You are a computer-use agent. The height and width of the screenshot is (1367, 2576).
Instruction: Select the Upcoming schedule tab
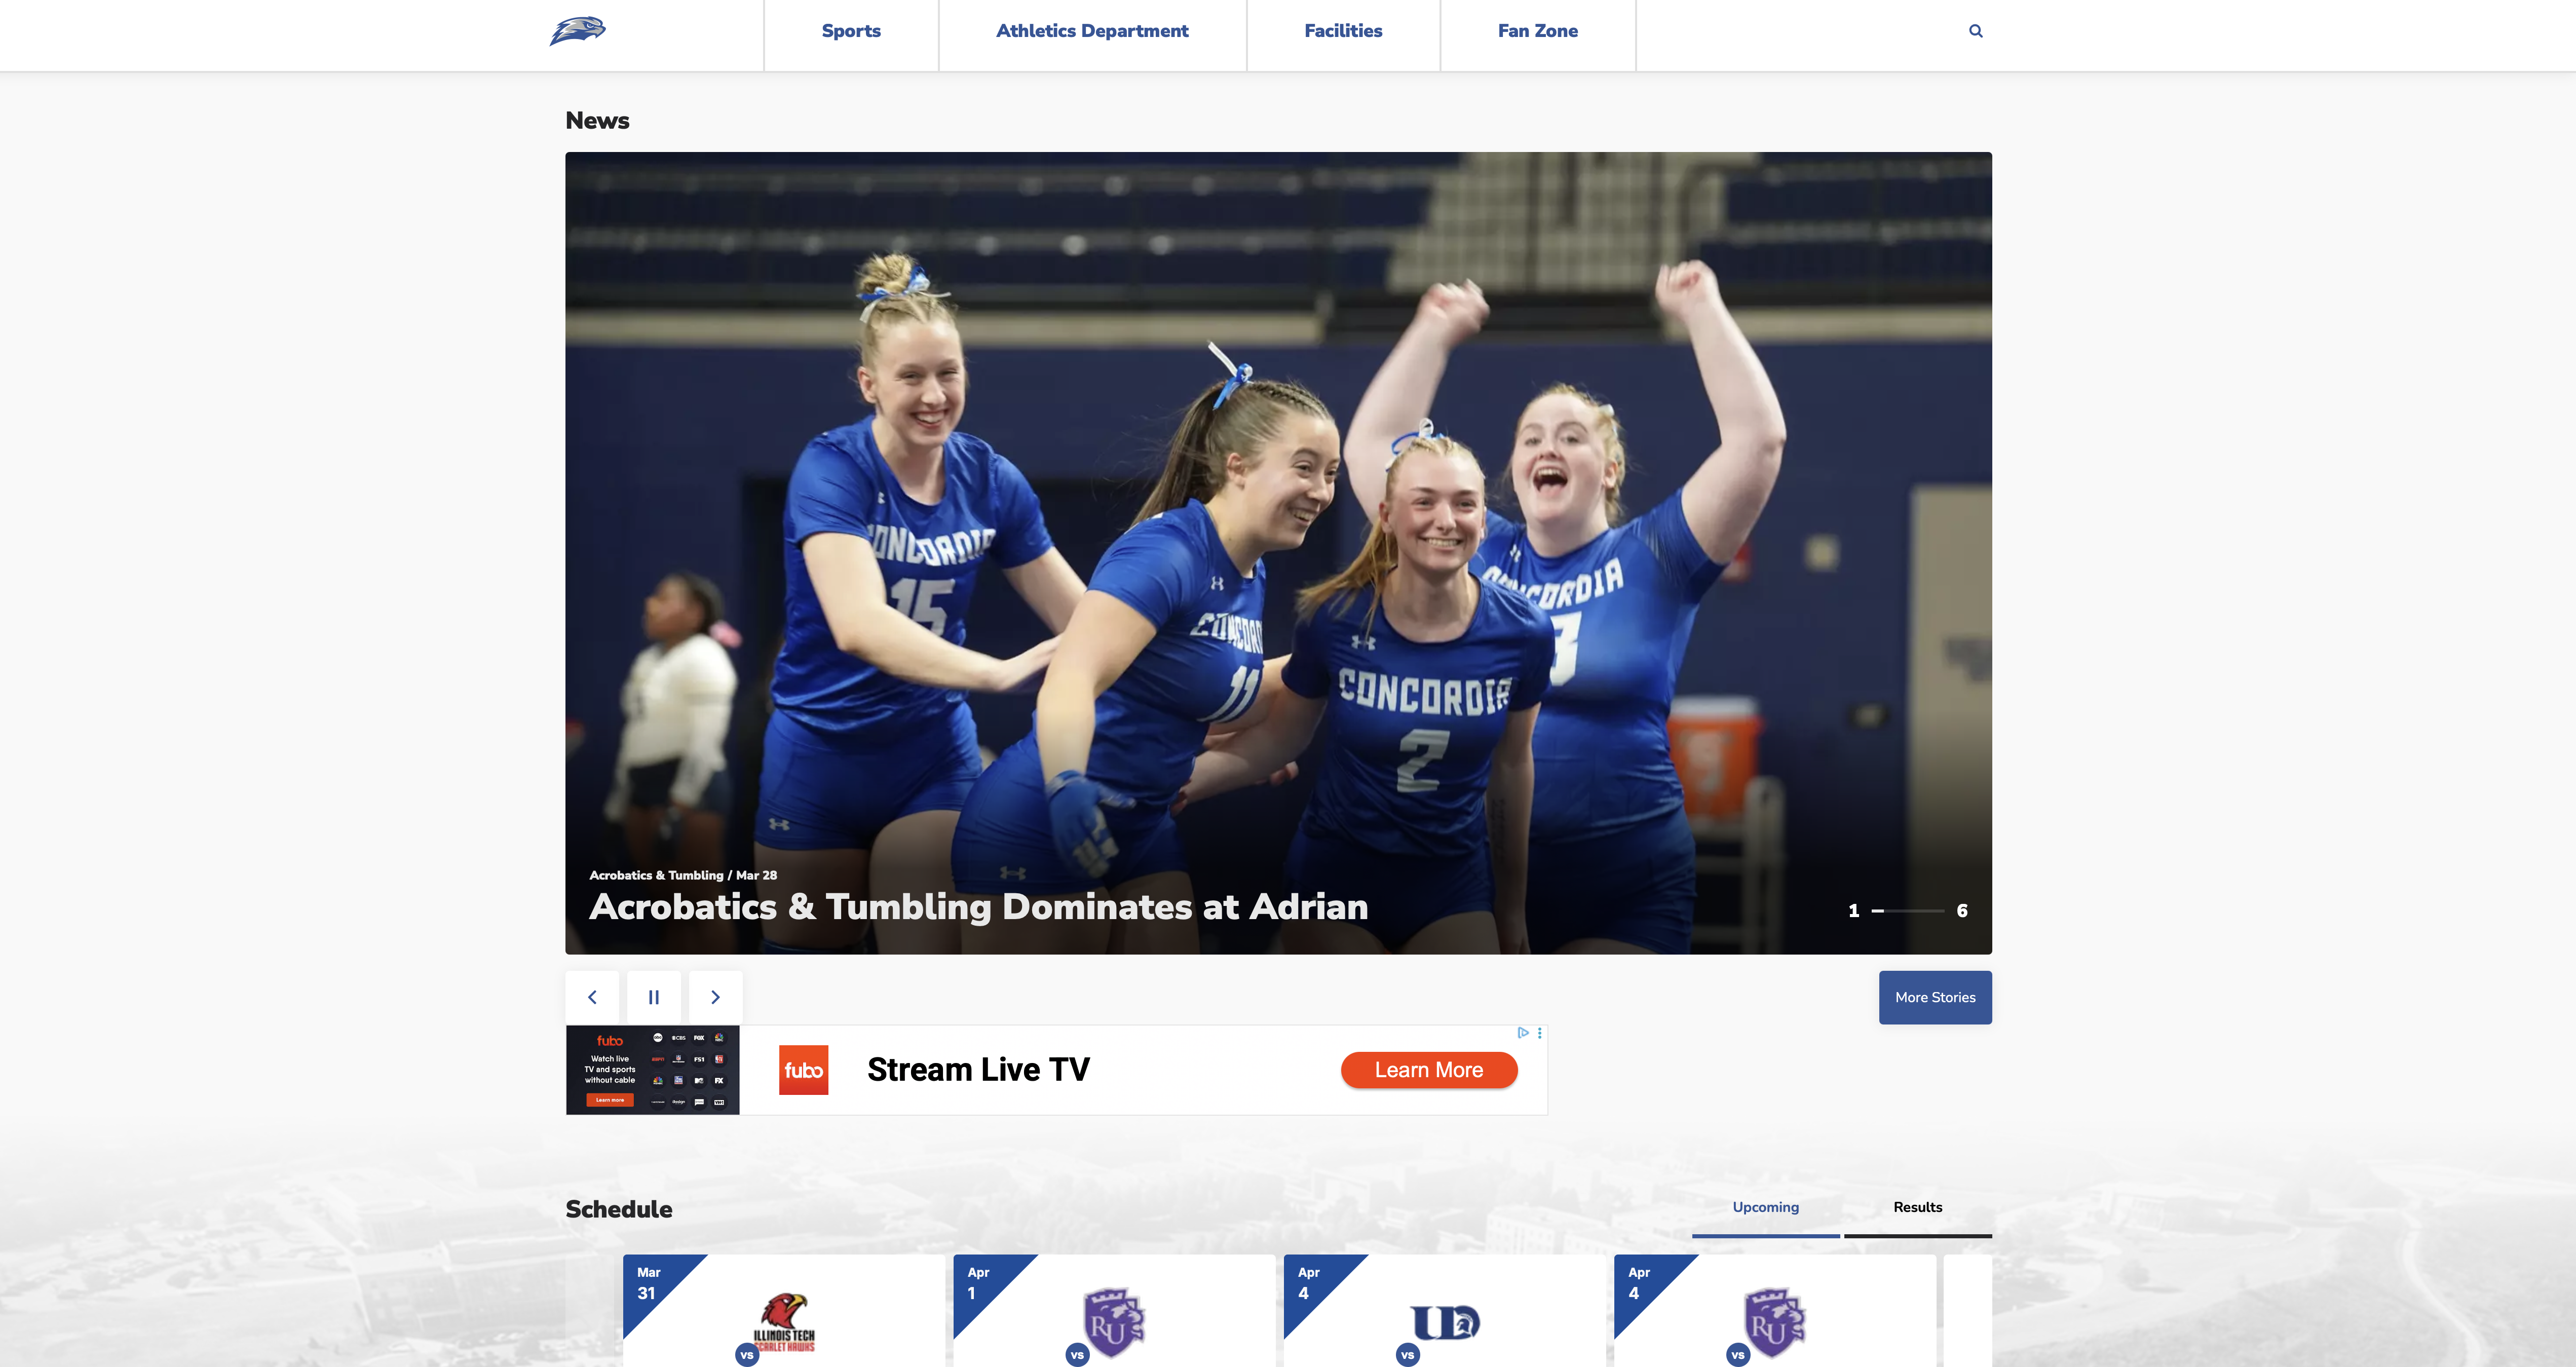[1765, 1207]
